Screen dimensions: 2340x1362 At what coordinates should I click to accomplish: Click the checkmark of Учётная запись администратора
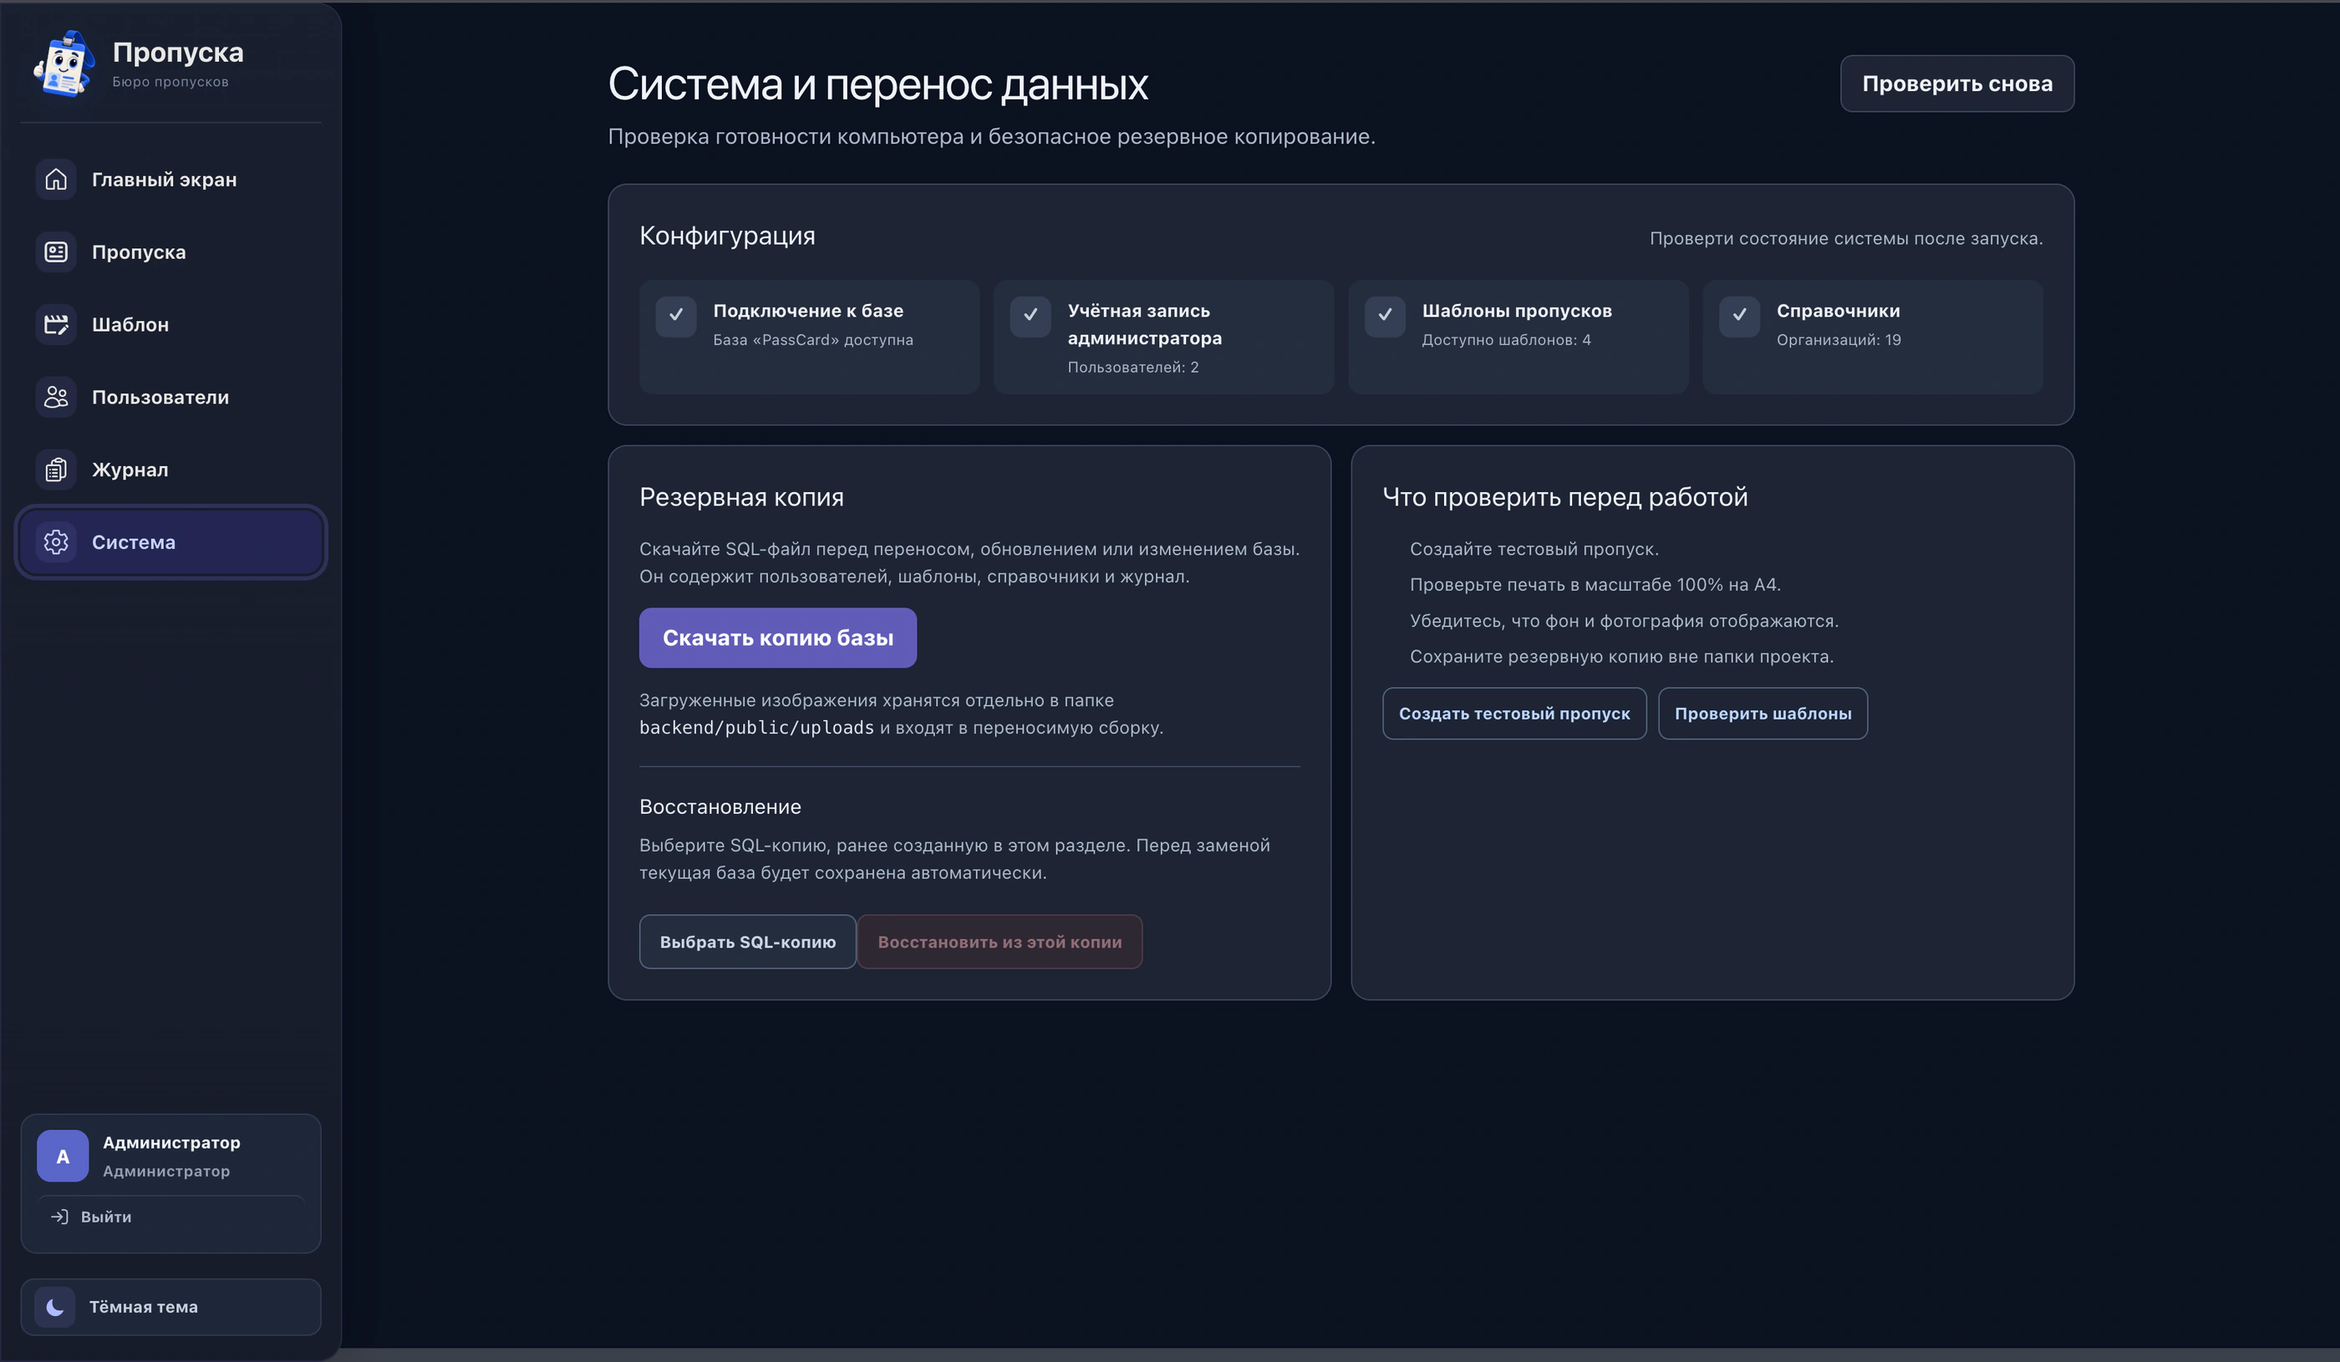click(x=1030, y=316)
